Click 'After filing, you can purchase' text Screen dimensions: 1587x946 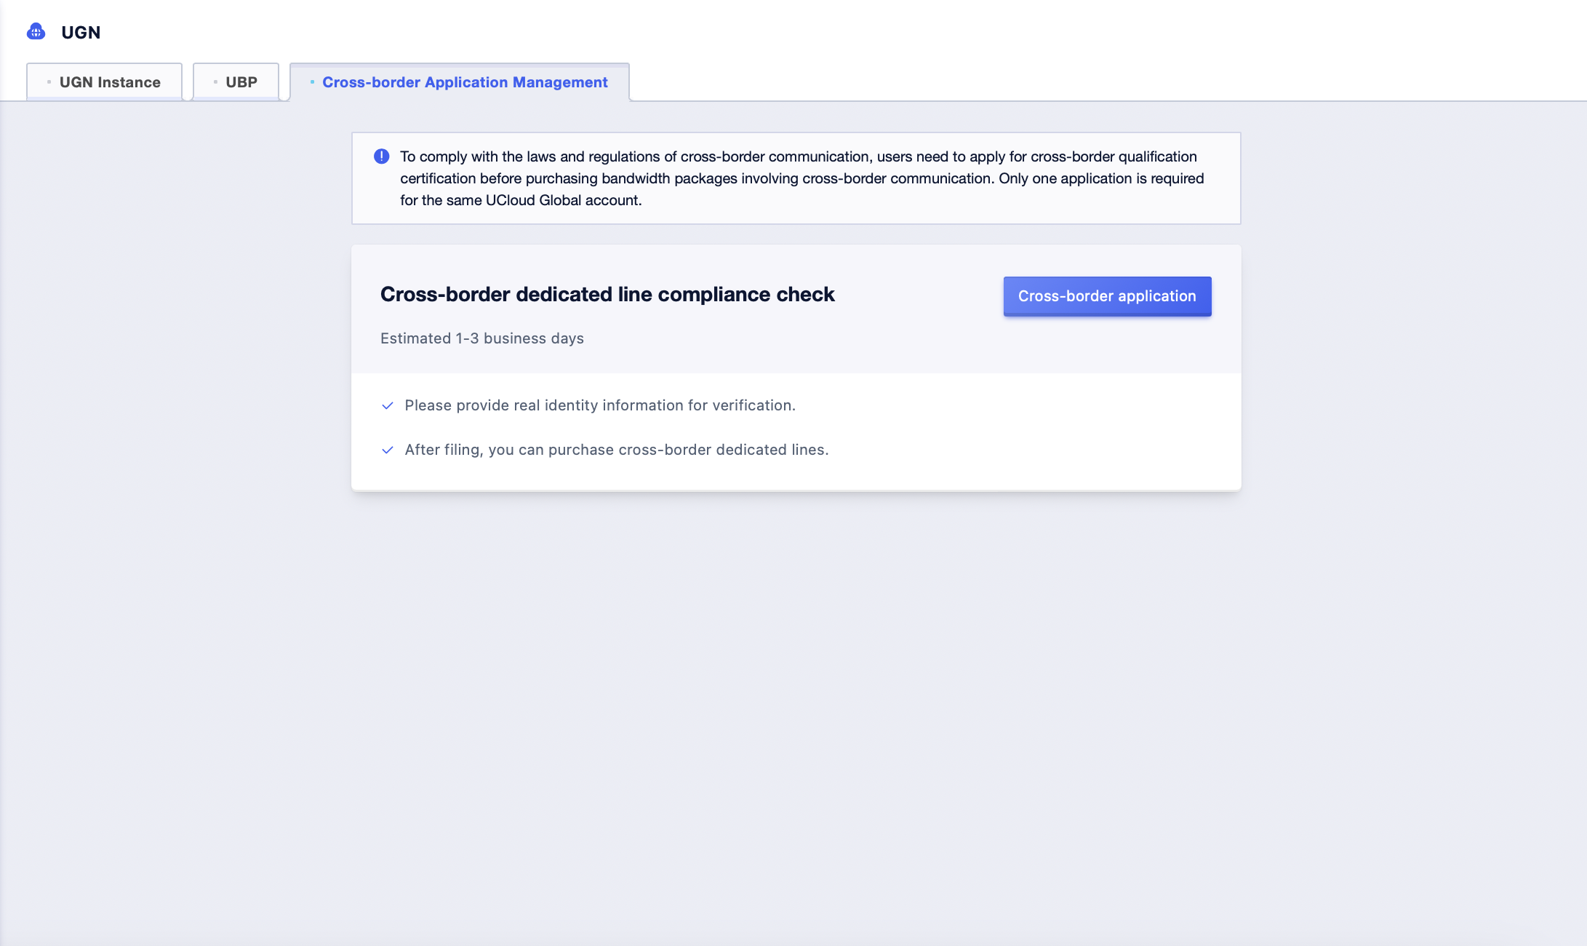point(617,450)
